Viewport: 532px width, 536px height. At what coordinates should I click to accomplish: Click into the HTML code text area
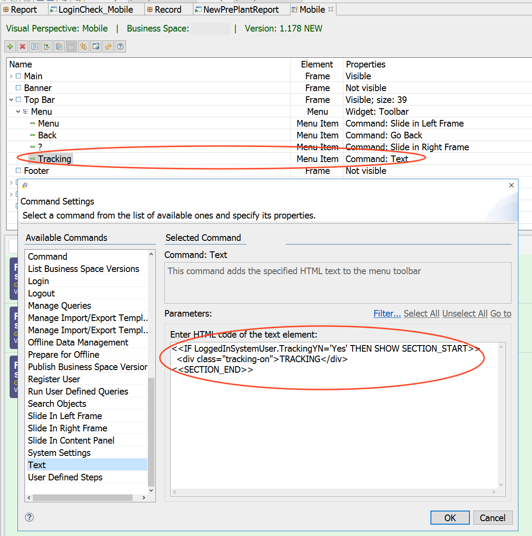(x=334, y=415)
